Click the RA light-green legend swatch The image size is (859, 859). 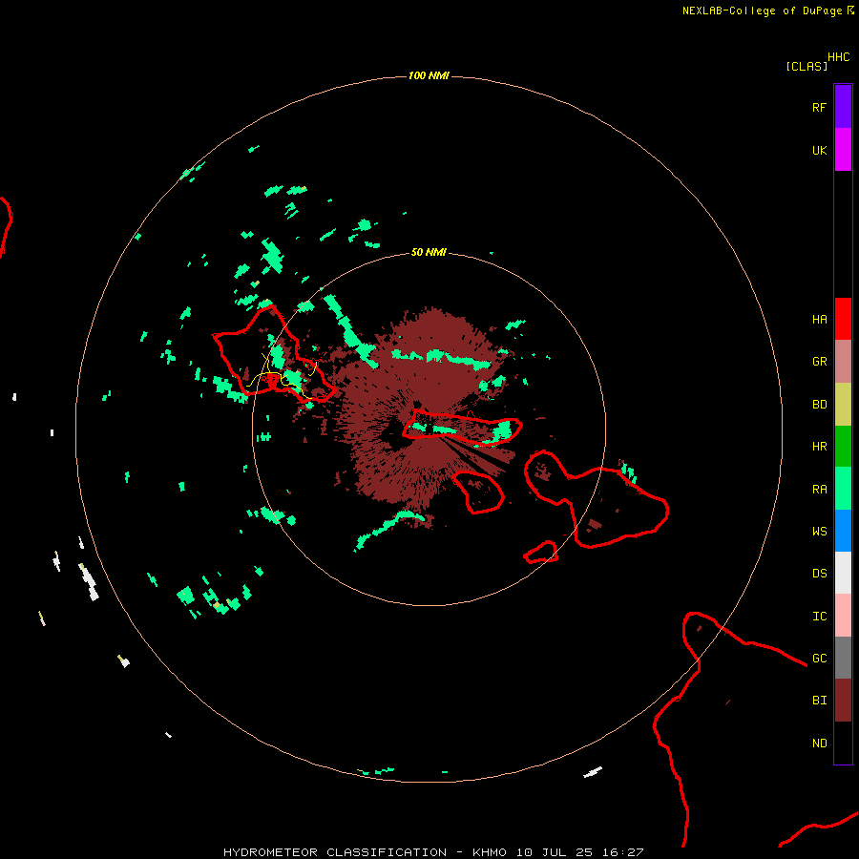pos(843,489)
